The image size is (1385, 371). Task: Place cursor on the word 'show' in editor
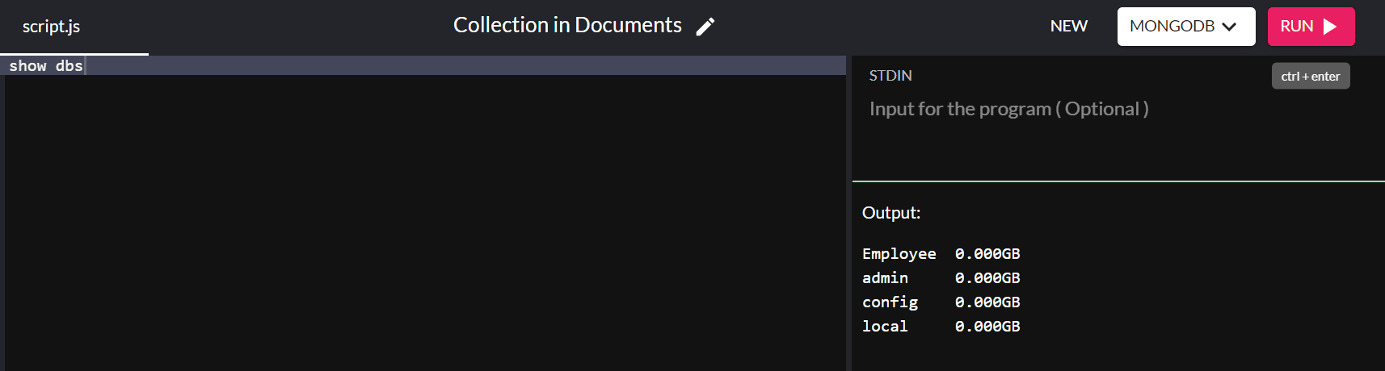click(x=27, y=66)
